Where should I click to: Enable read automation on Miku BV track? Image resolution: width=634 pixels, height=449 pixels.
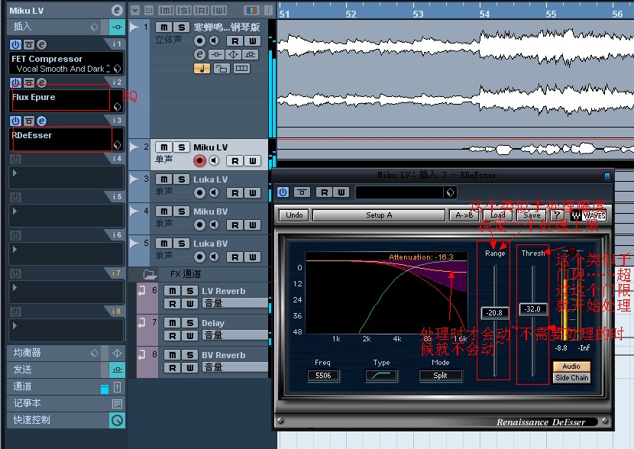click(235, 224)
